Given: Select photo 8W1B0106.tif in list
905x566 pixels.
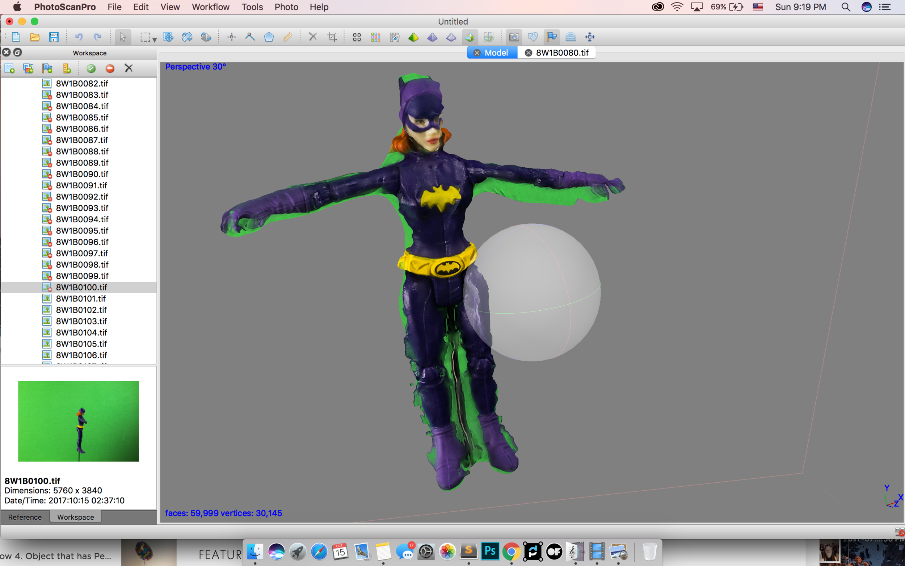Looking at the screenshot, I should coord(79,355).
